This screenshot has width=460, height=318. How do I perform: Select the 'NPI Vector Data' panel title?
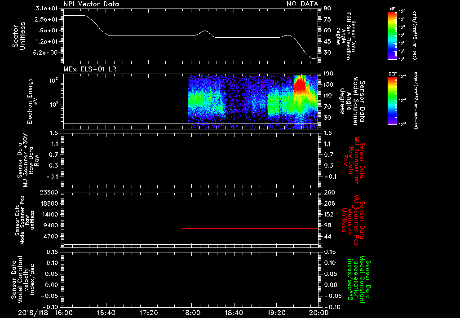tap(92, 4)
